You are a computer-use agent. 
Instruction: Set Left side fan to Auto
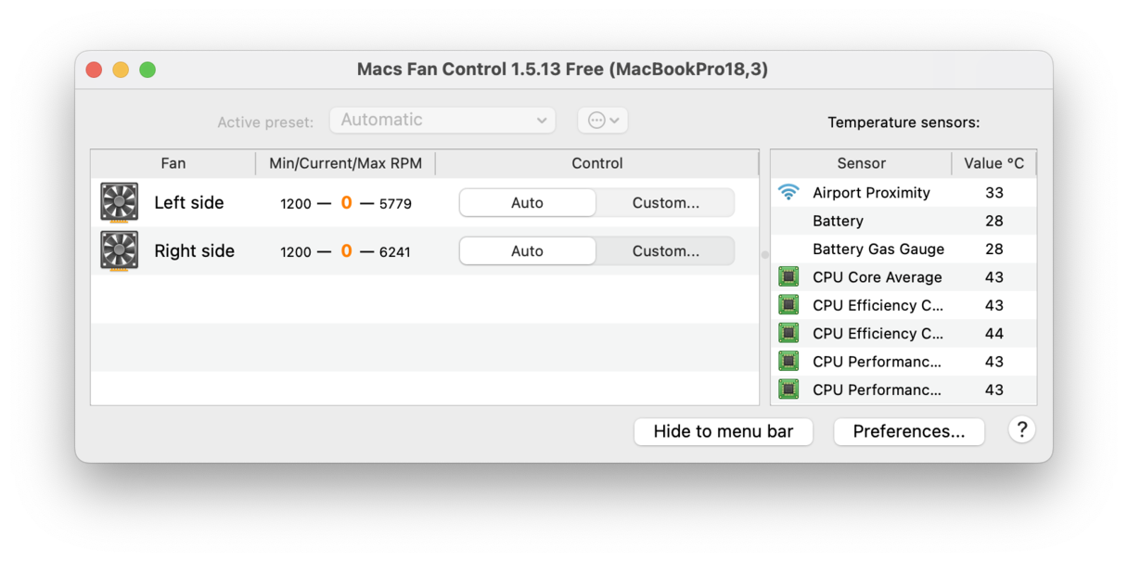click(x=527, y=202)
